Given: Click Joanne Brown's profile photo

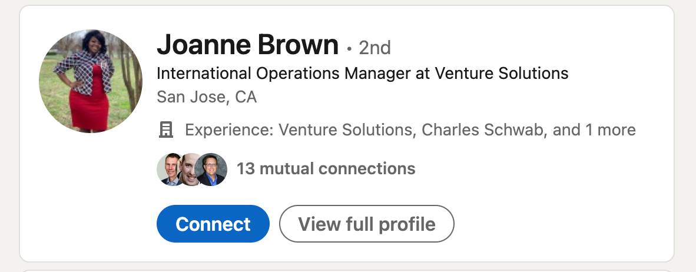Looking at the screenshot, I should (90, 81).
